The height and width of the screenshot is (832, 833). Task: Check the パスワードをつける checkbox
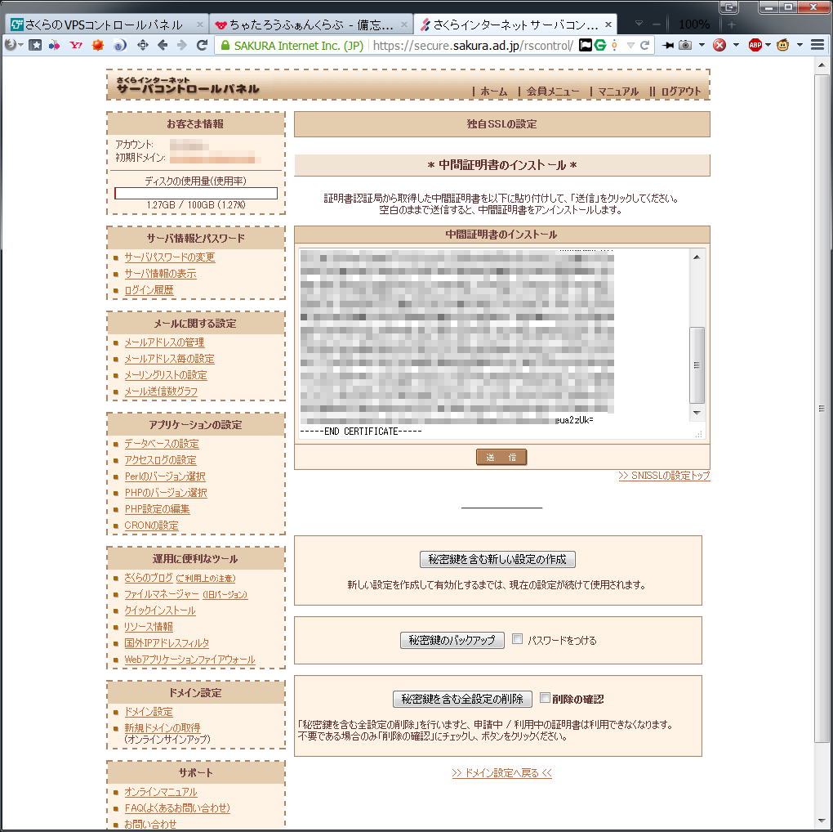click(x=517, y=639)
